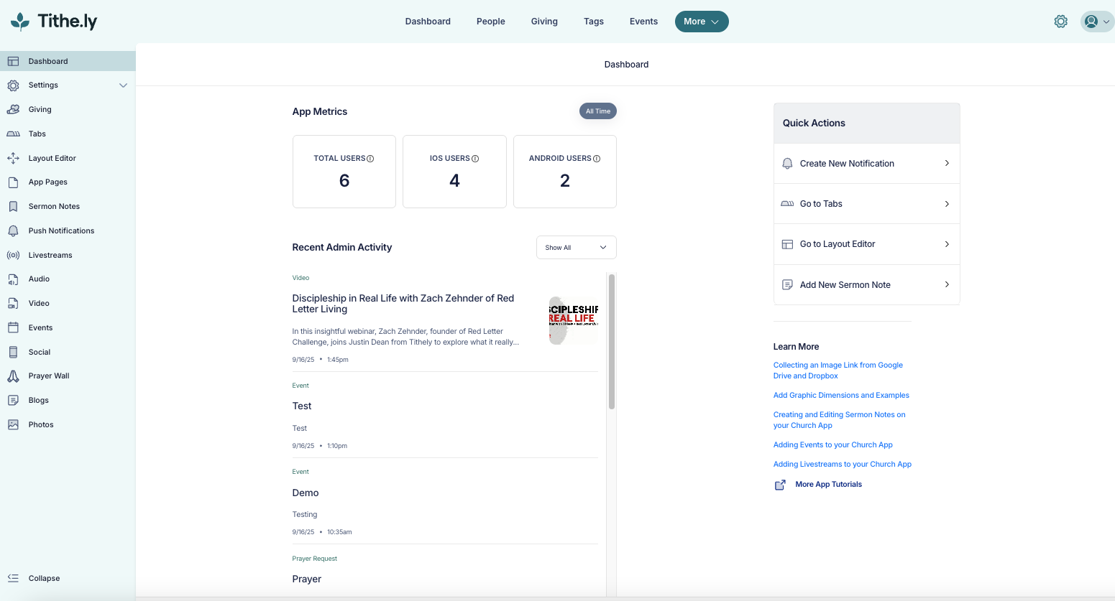Click the Events calendar icon in sidebar

click(x=13, y=327)
